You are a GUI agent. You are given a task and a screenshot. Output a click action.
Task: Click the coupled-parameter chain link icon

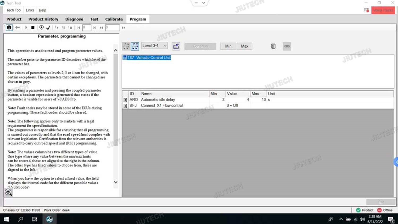pyautogui.click(x=287, y=46)
